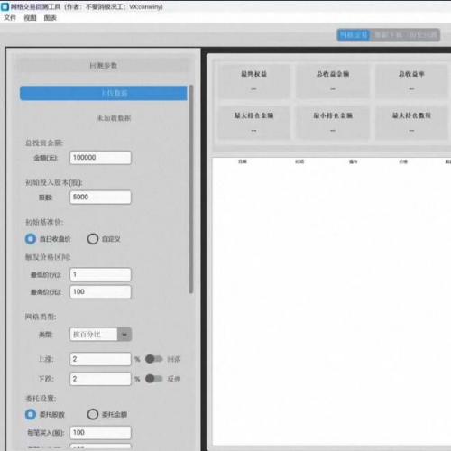This screenshot has height=451, width=451.
Task: Click the 日期 column header in table
Action: tap(243, 161)
